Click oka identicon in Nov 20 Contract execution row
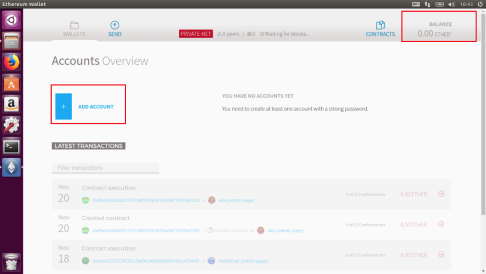The height and width of the screenshot is (274, 486). point(212,200)
